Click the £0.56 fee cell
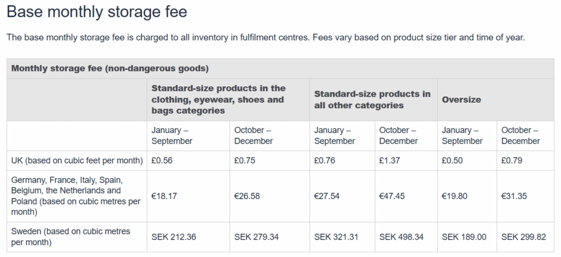Image resolution: width=561 pixels, height=257 pixels. pos(162,161)
